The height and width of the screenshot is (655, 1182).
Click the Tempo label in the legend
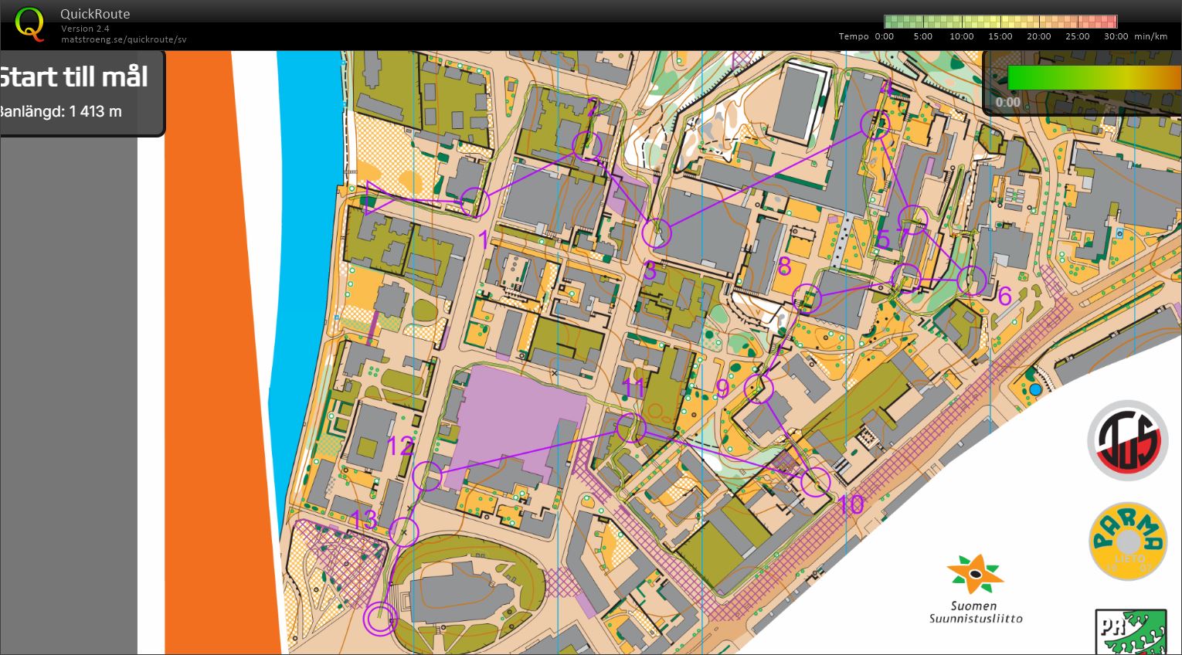coord(854,36)
